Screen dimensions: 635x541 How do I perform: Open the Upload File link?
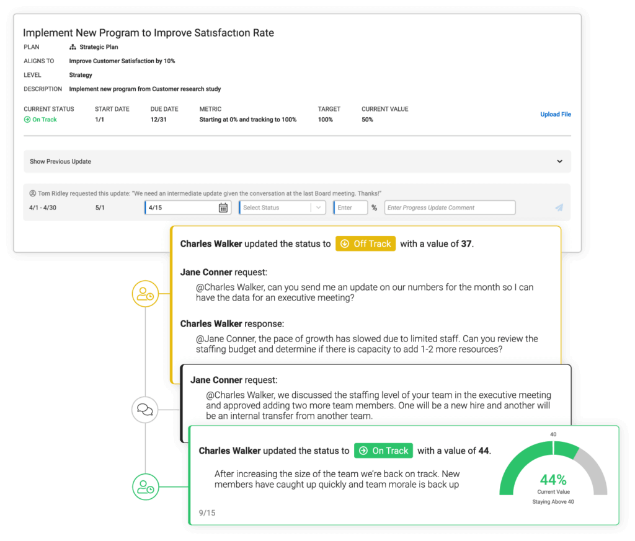pos(555,114)
